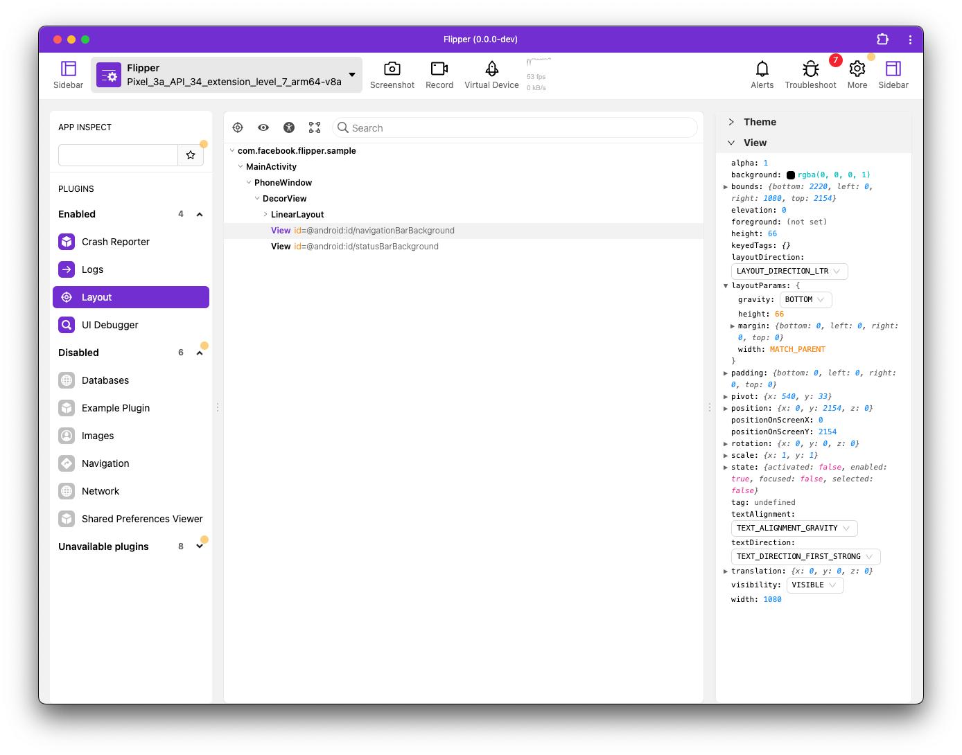Click the target picker icon in the layout toolbar
This screenshot has height=755, width=962.
click(x=238, y=127)
